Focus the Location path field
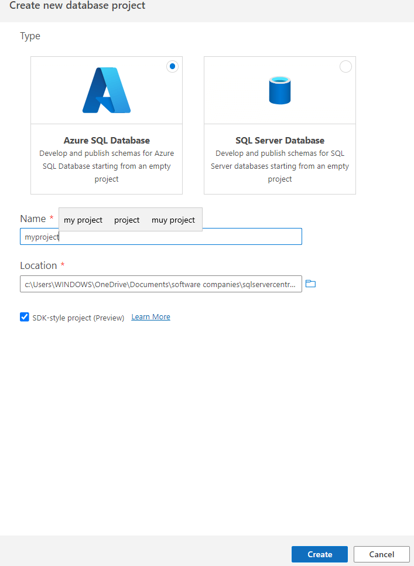This screenshot has height=566, width=414. 161,284
